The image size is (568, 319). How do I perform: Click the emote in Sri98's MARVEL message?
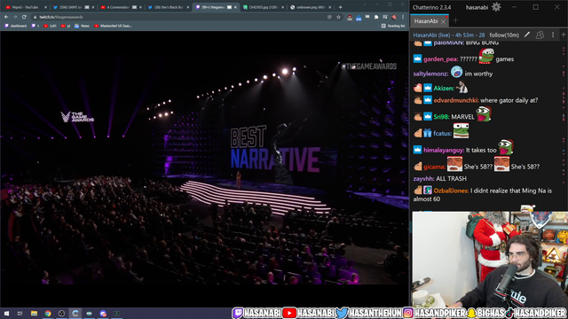point(484,114)
